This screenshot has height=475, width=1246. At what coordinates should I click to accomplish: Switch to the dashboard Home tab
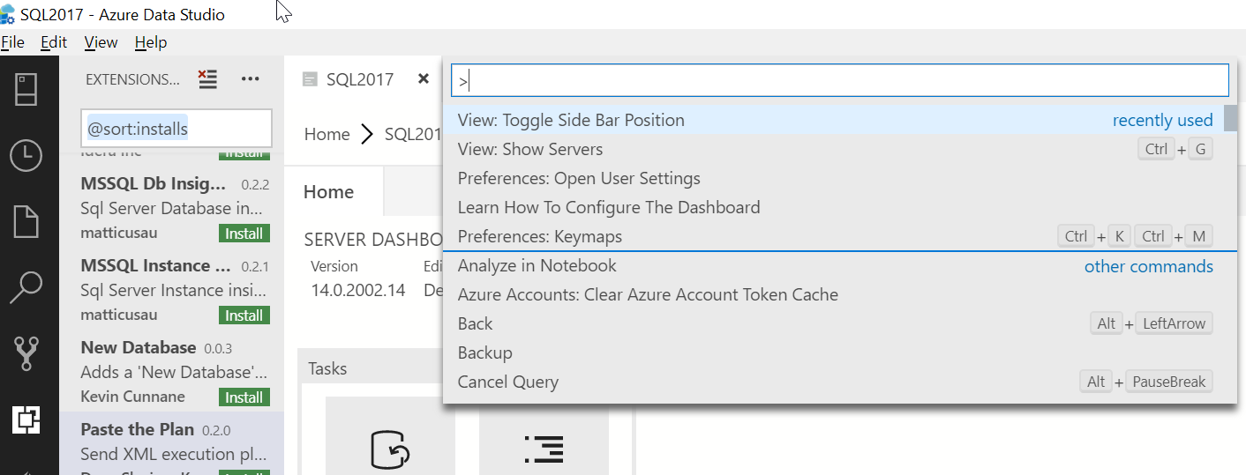328,192
